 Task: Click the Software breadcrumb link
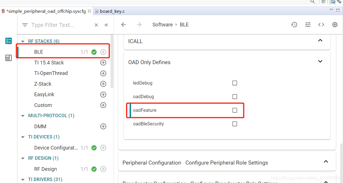point(162,25)
